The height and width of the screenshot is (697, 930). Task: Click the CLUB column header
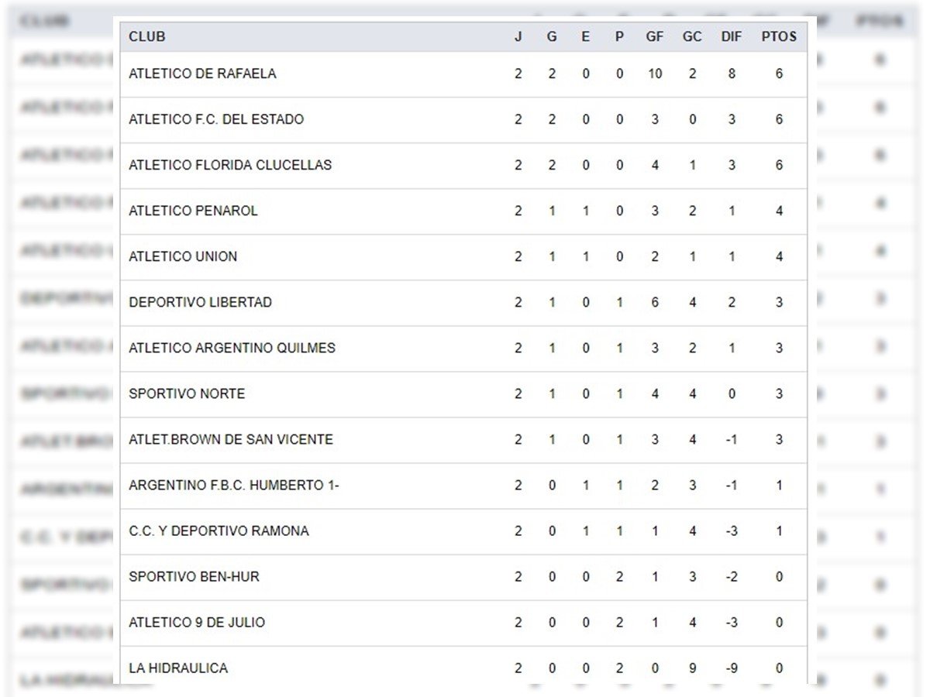click(x=147, y=36)
